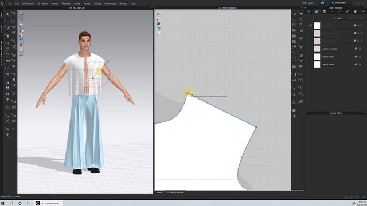Click the more (ellipsis) icon in Object Browser tabs

pyautogui.click(x=364, y=11)
